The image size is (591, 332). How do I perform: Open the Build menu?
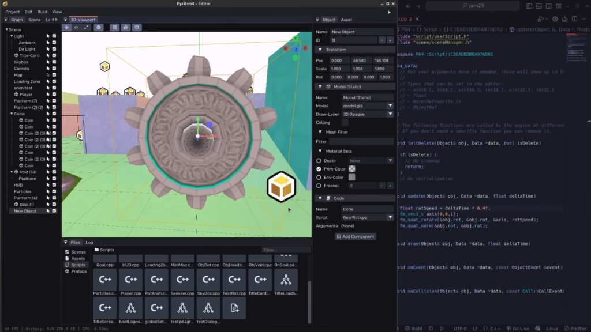[42, 12]
